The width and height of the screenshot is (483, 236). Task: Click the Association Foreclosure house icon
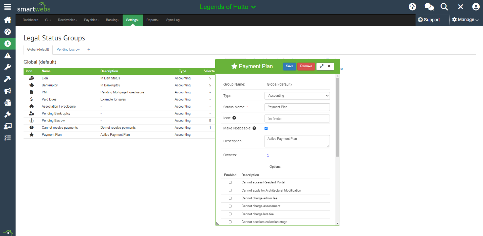coord(31,106)
